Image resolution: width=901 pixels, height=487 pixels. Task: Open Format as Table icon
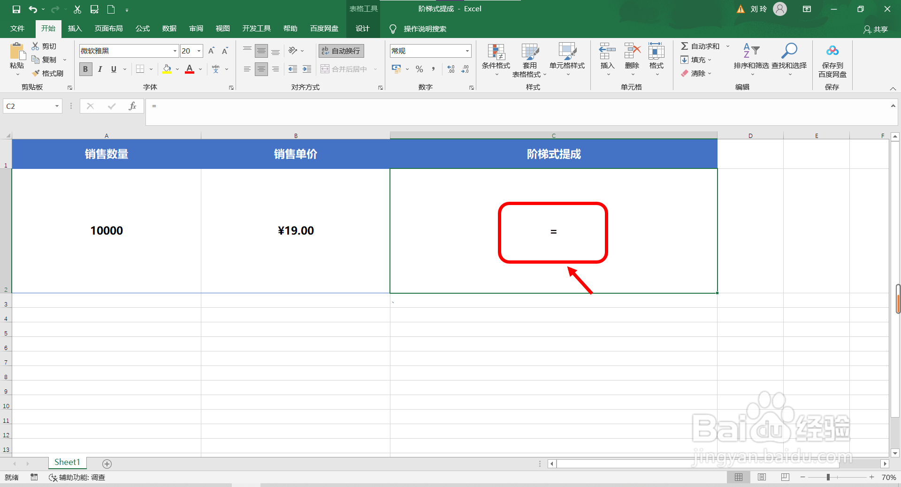[530, 52]
